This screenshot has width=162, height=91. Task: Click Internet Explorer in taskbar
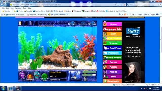(10, 88)
